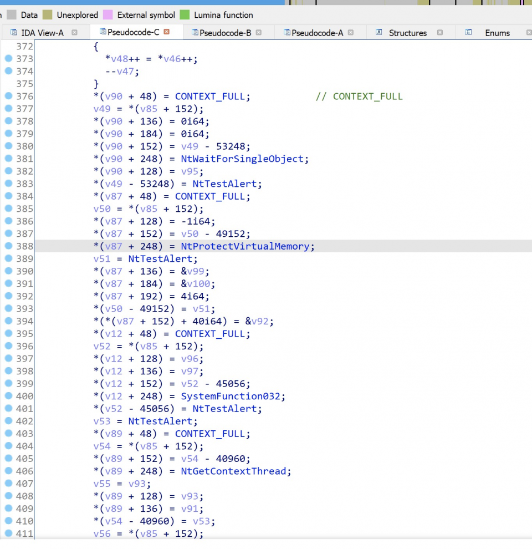Click line number 388 in gutter
Screen dimensions: 532x549
click(24, 246)
